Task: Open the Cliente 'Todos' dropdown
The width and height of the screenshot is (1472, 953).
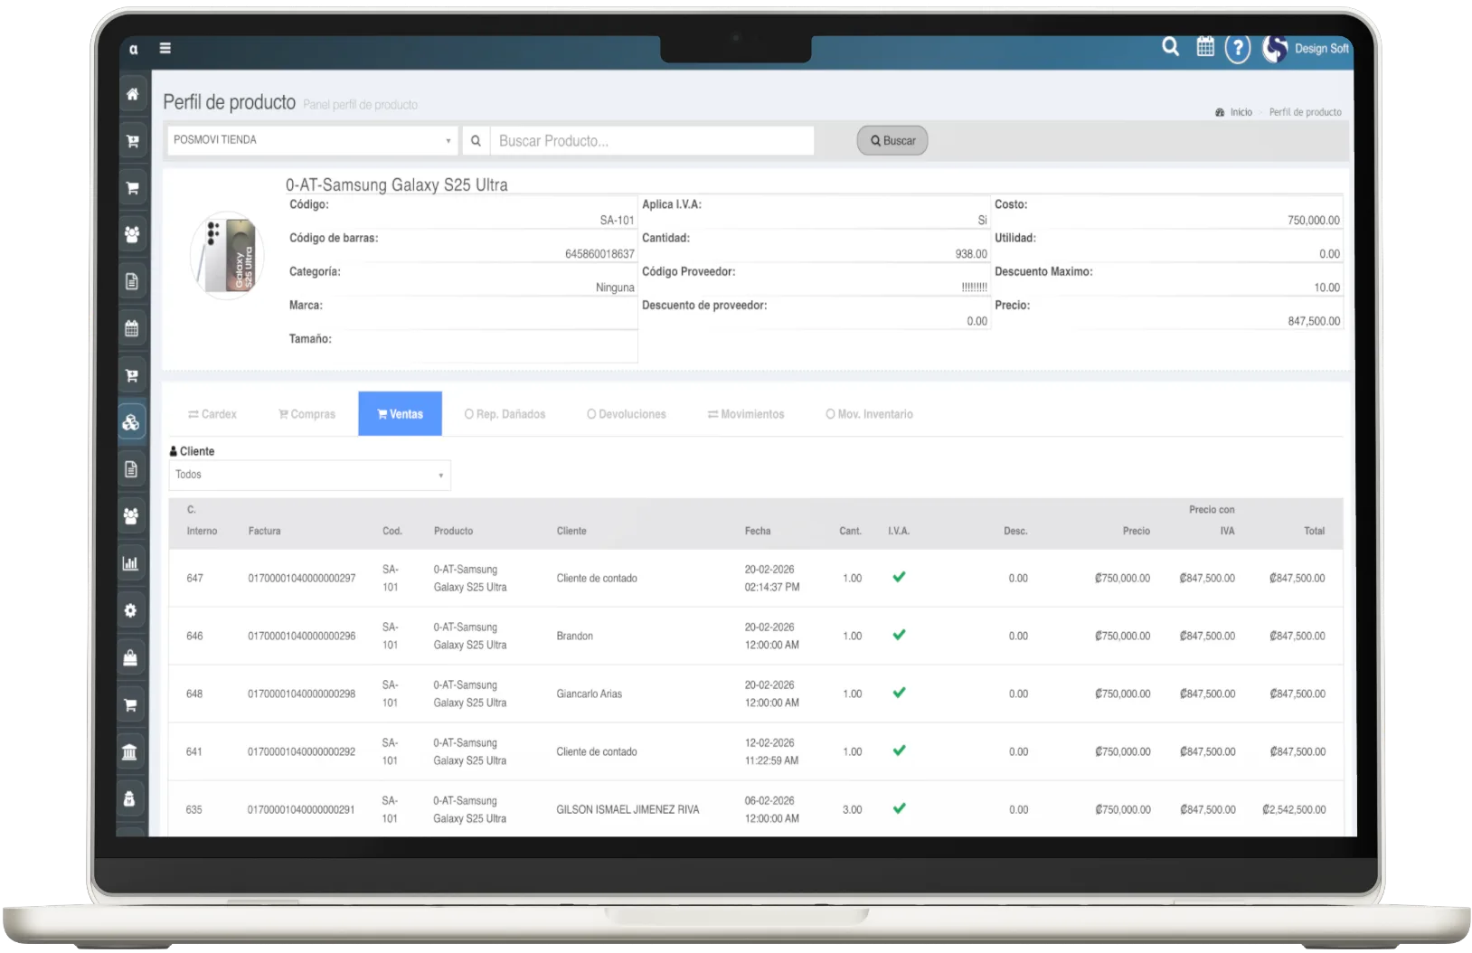Action: (x=309, y=475)
